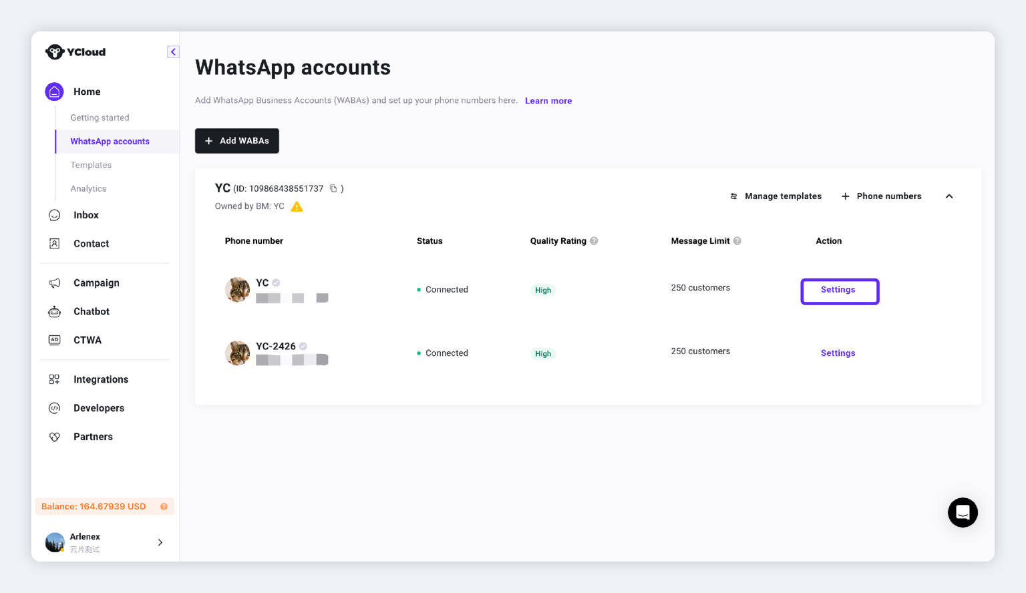This screenshot has height=593, width=1026.
Task: Open Settings for YC-2426 number
Action: (x=838, y=353)
